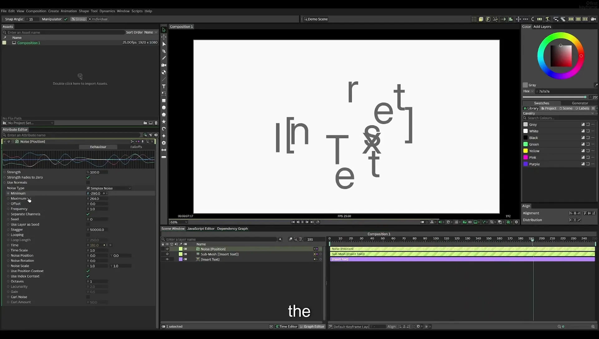
Task: Enable the Curl Noise checkbox
Action: pos(88,297)
